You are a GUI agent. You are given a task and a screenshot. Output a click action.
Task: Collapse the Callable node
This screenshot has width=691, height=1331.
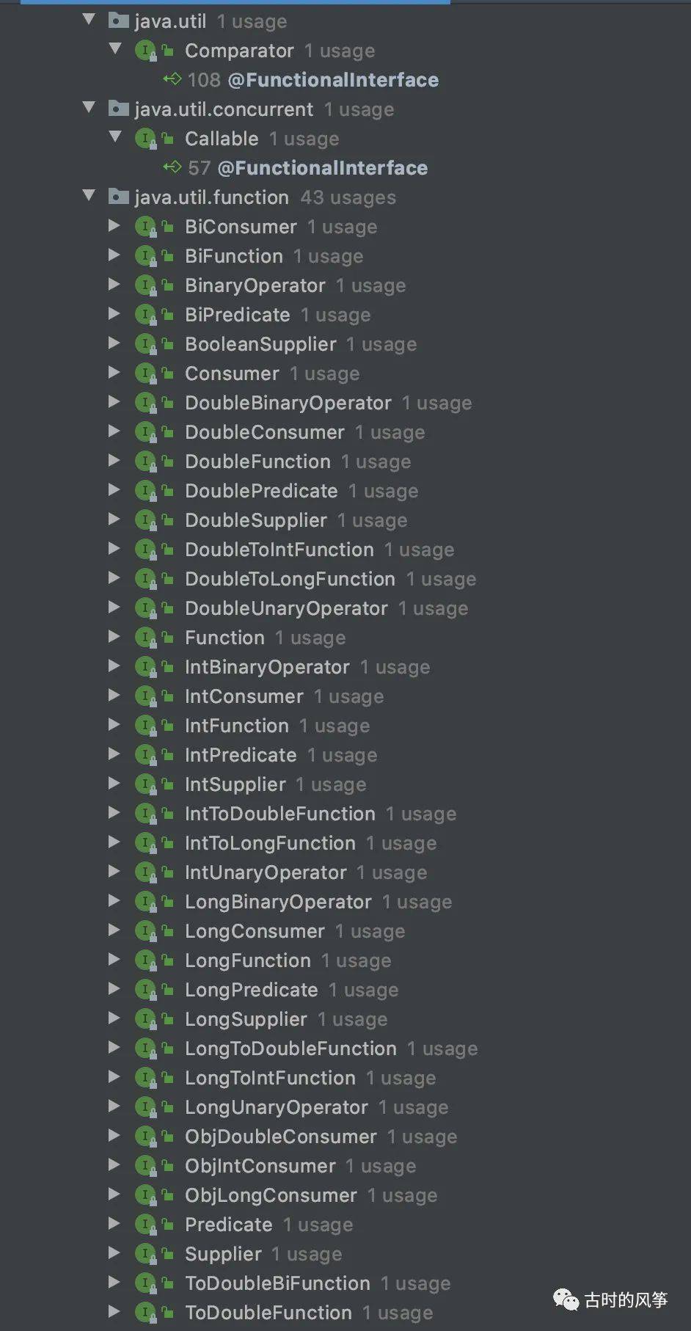pyautogui.click(x=115, y=136)
